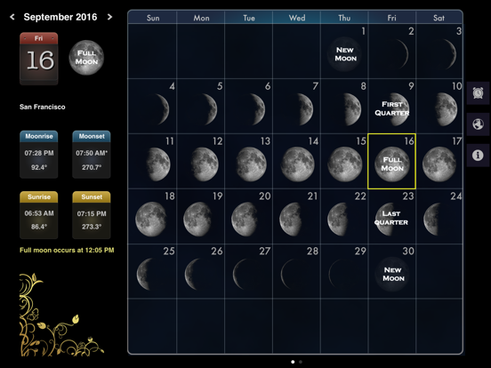Select September 30 New Moon cell

tap(392, 271)
